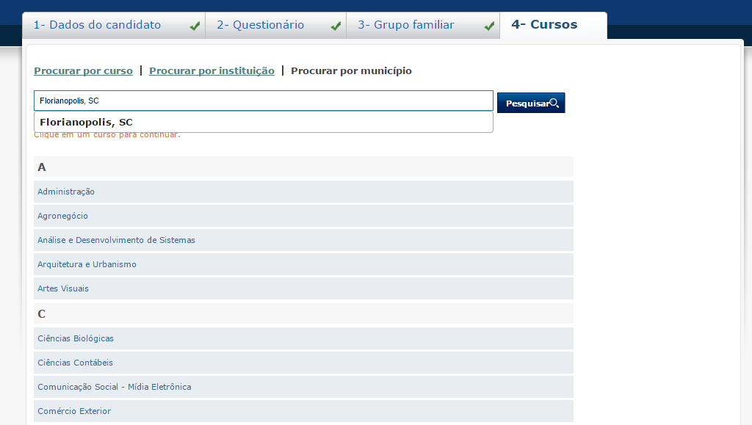
Task: Open "Procurar por curso" search mode
Action: [x=83, y=70]
